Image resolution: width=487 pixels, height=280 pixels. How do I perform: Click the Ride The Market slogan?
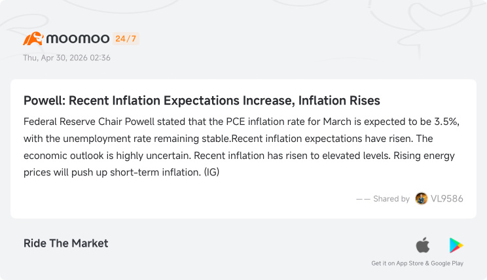click(x=66, y=243)
